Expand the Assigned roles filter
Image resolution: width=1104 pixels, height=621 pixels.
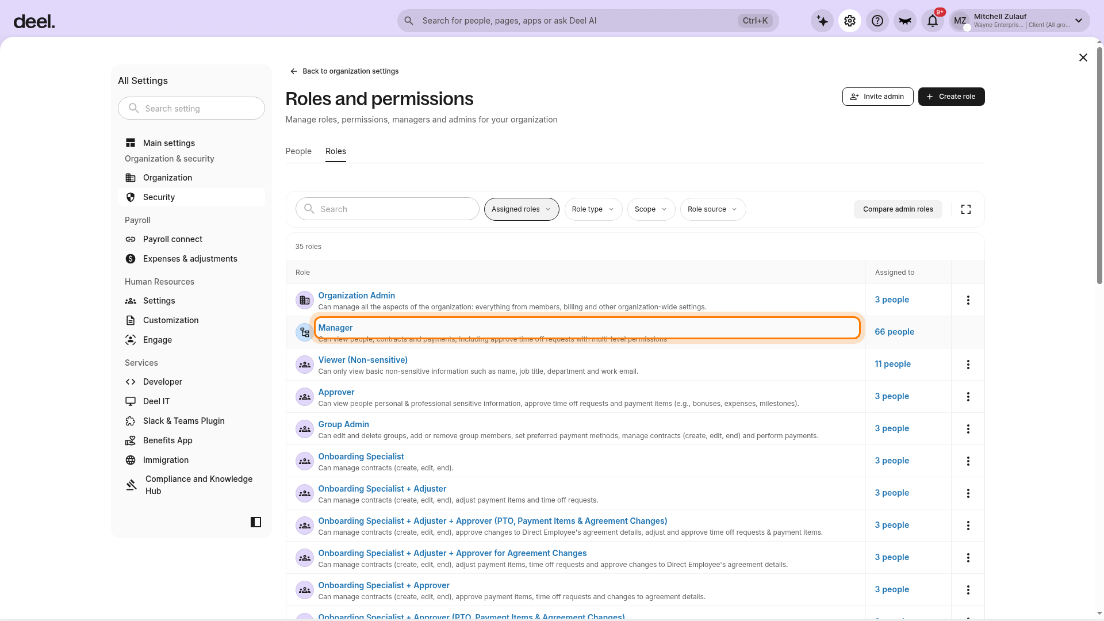tap(522, 209)
